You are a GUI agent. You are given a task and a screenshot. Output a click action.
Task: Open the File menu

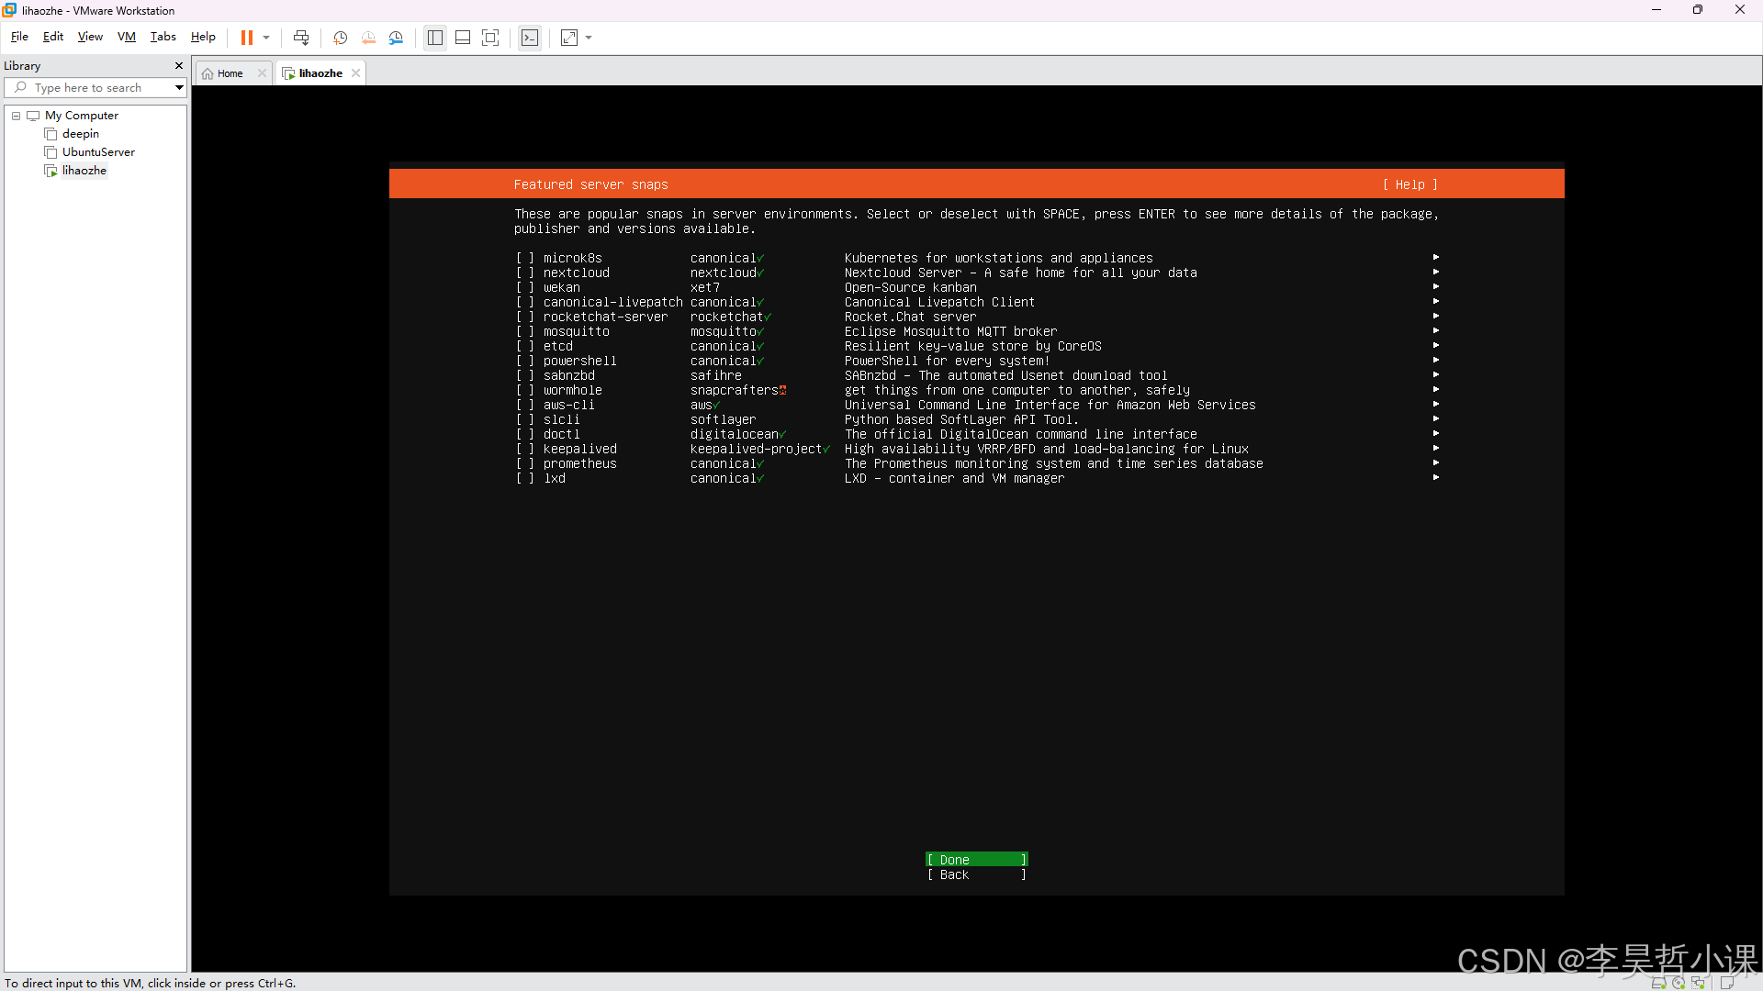coord(19,37)
